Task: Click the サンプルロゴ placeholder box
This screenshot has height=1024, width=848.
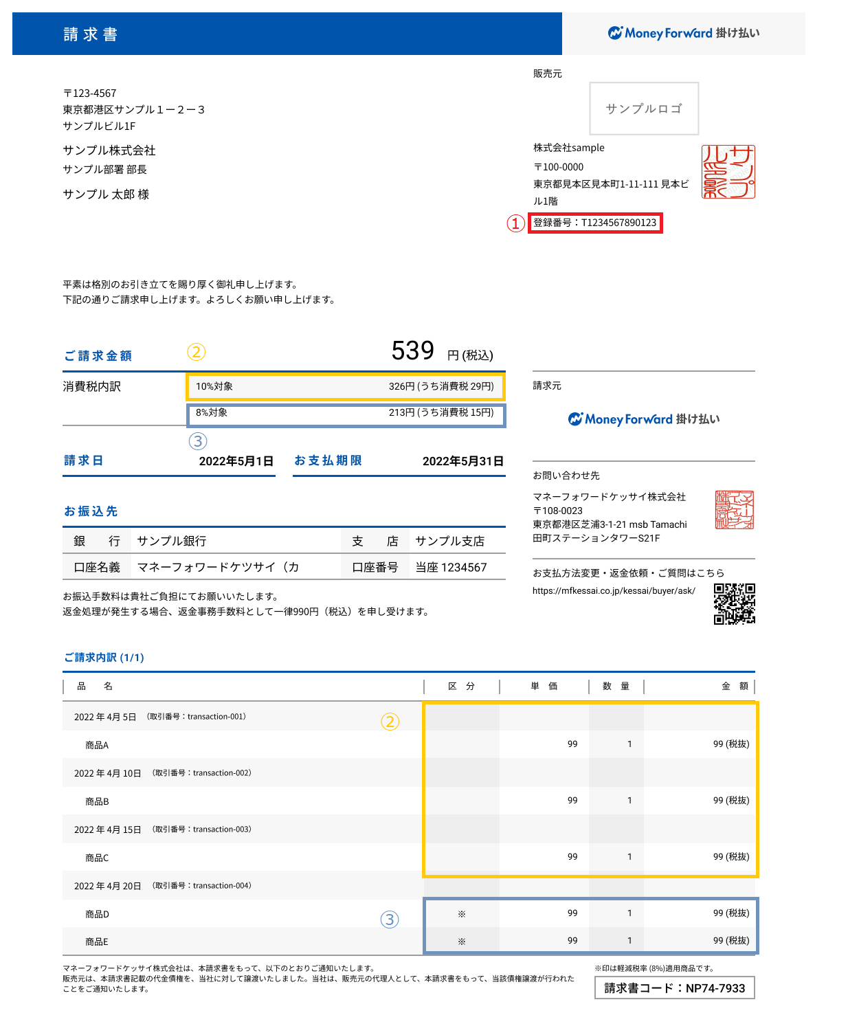Action: (644, 109)
